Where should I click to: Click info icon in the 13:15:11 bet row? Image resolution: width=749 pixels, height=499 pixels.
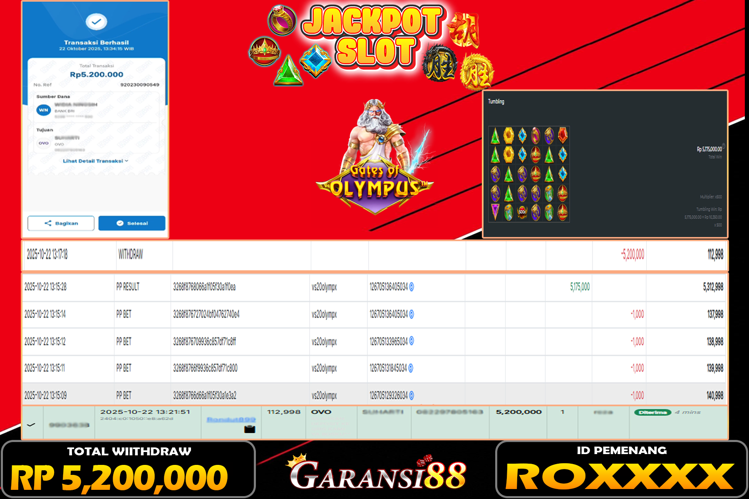pyautogui.click(x=411, y=368)
